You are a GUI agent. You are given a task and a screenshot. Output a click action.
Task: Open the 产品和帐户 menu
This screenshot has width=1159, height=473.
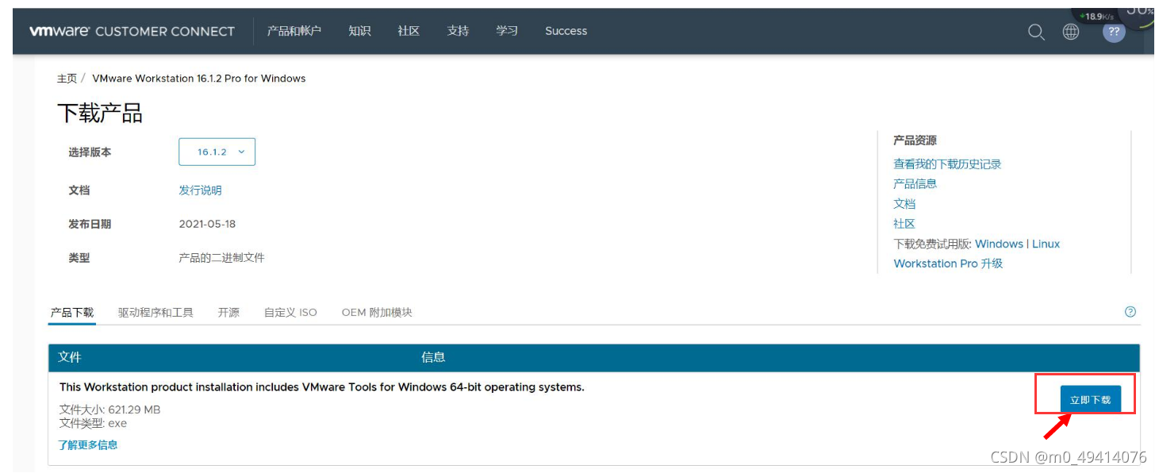coord(294,31)
